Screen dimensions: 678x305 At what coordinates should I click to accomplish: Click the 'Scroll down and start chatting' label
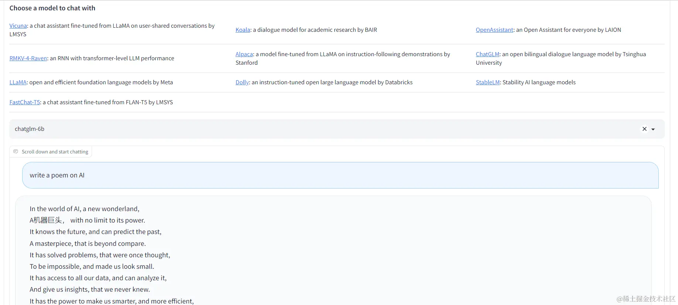tap(55, 152)
